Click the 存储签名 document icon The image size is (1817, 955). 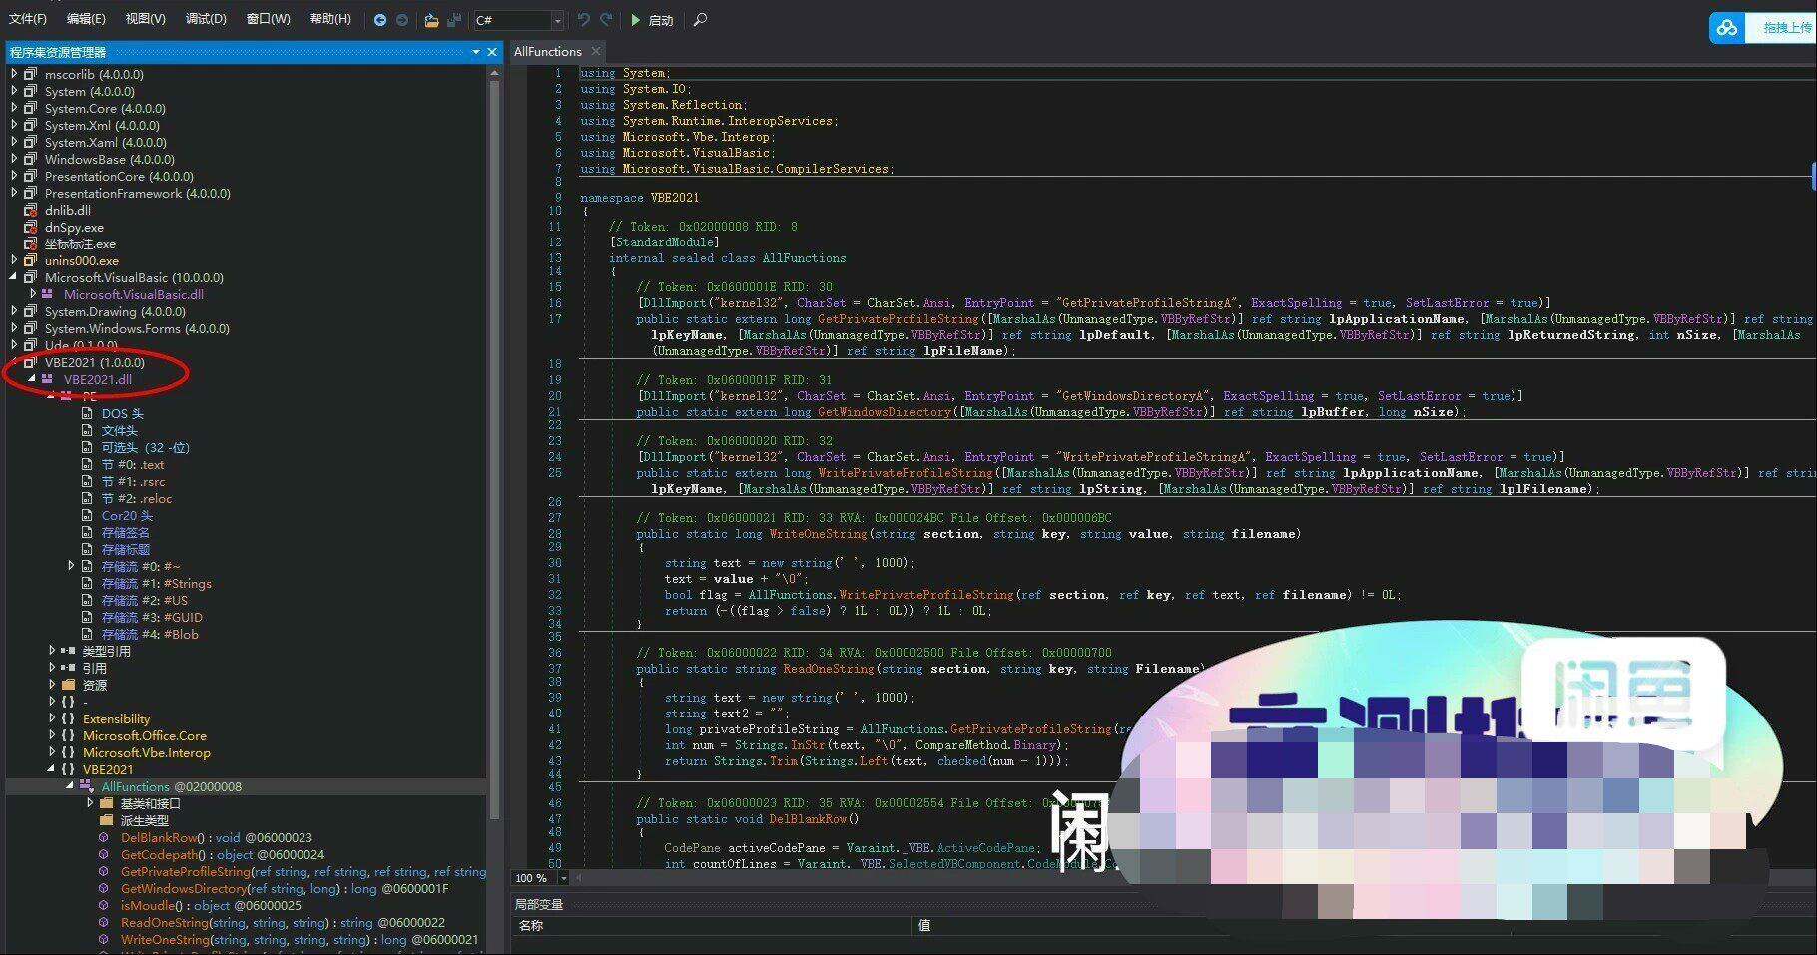tap(88, 532)
